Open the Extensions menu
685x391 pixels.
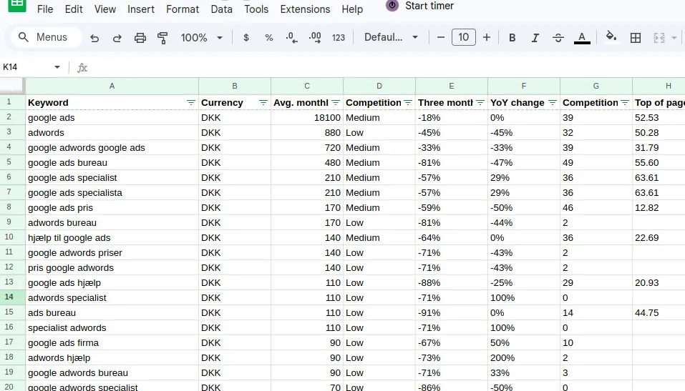point(305,9)
